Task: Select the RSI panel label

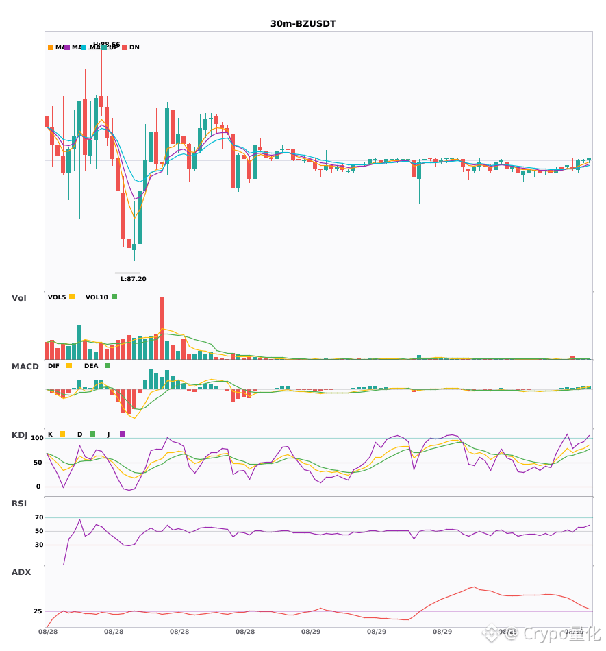Action: [19, 504]
